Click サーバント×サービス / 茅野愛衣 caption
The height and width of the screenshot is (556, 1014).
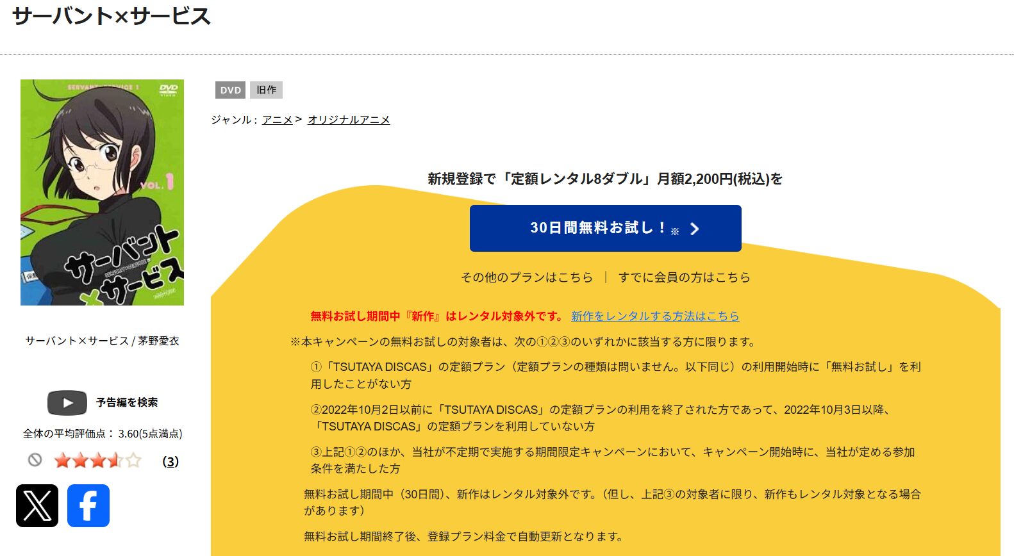pyautogui.click(x=103, y=341)
